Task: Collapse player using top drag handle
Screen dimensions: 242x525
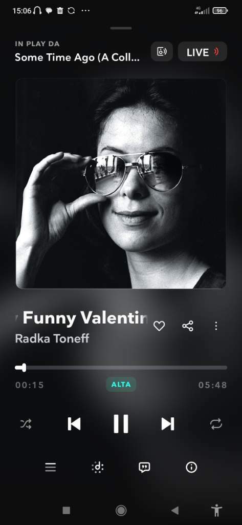Action: pos(121,28)
